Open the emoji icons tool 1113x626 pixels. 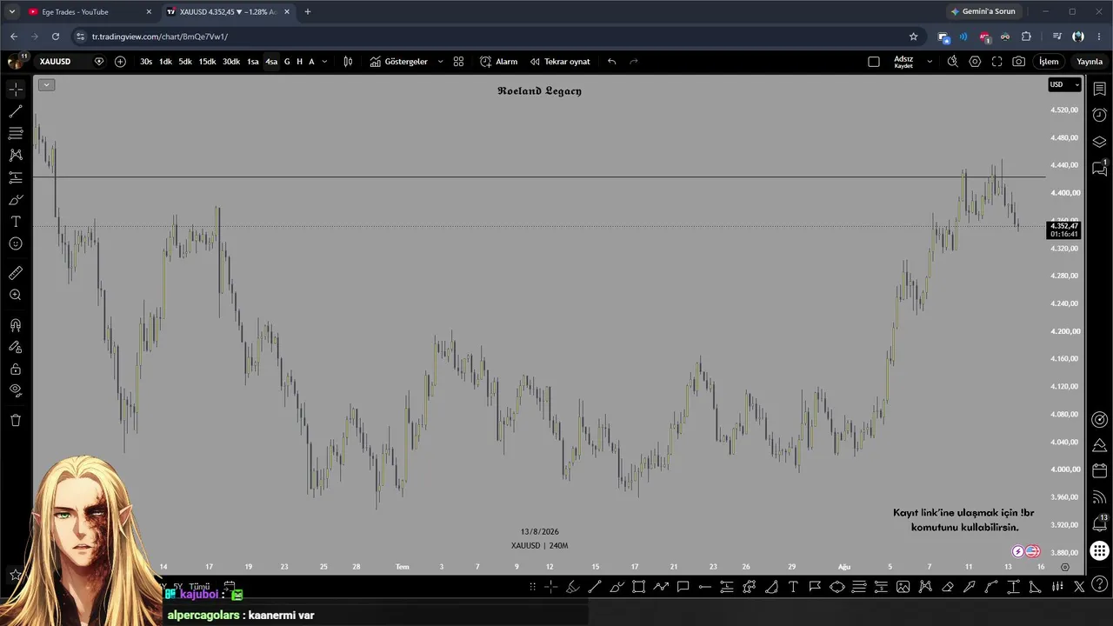[16, 243]
